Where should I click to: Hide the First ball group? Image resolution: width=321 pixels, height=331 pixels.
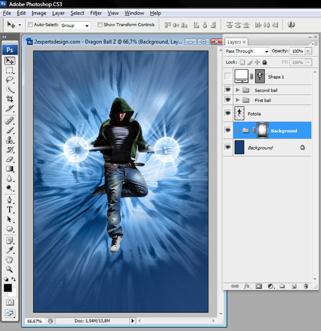[228, 99]
